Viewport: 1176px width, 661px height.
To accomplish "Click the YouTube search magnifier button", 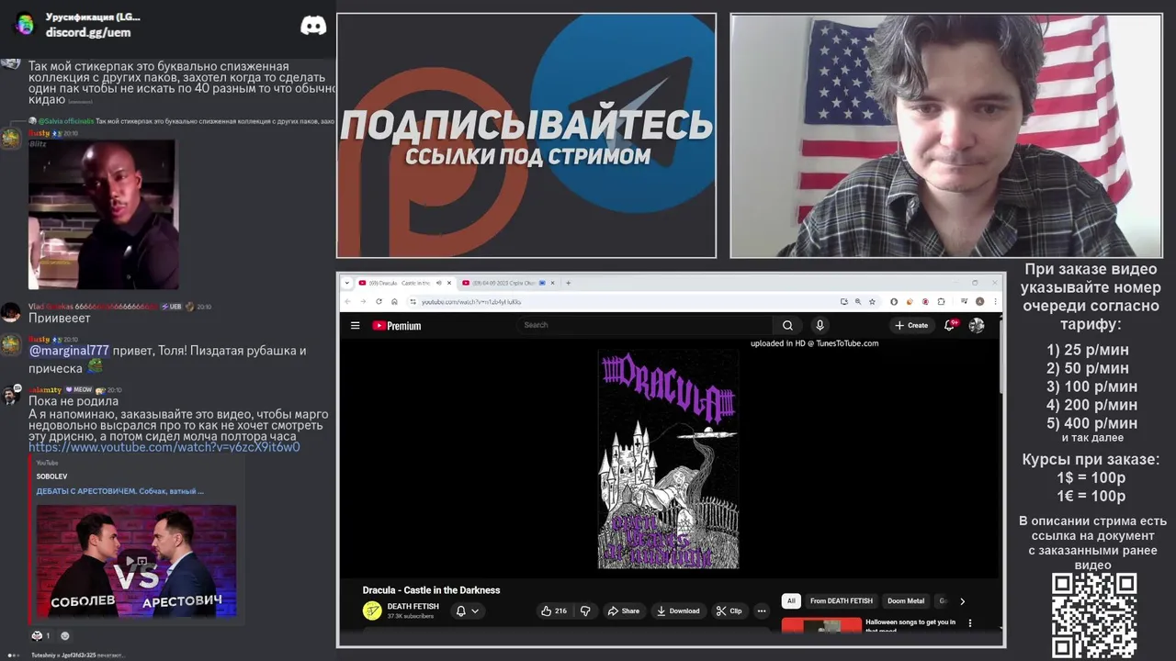I will point(787,325).
